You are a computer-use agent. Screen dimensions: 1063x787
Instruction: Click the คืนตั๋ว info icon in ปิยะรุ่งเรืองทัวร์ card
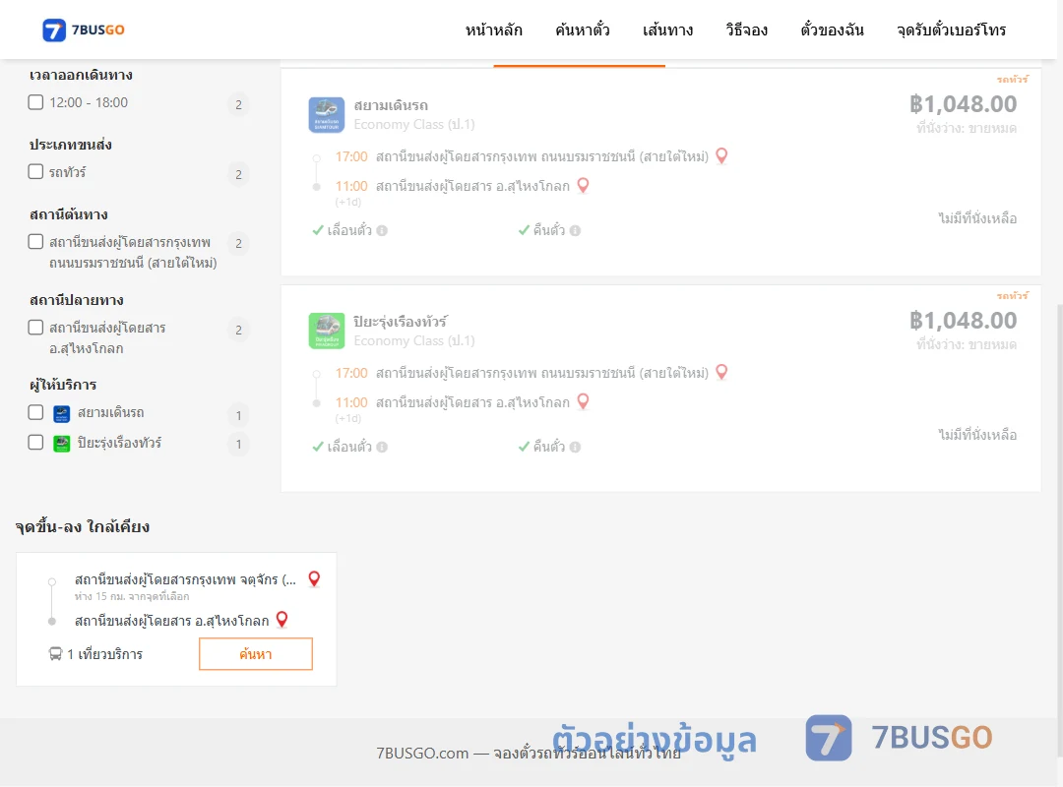pos(576,447)
